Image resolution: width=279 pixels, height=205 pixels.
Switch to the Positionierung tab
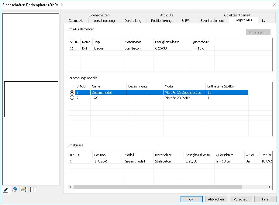click(161, 21)
